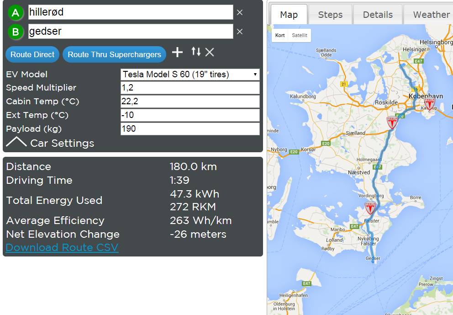Click the Roskilde label on the map
Image resolution: width=453 pixels, height=315 pixels.
(x=386, y=102)
